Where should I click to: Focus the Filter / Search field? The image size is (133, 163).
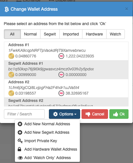[24, 114]
